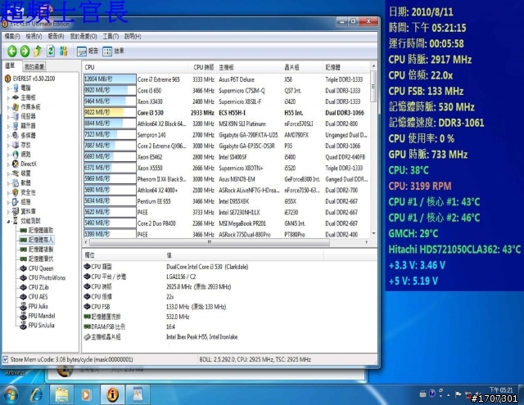Open the CPU Queen benchmark

(x=36, y=268)
